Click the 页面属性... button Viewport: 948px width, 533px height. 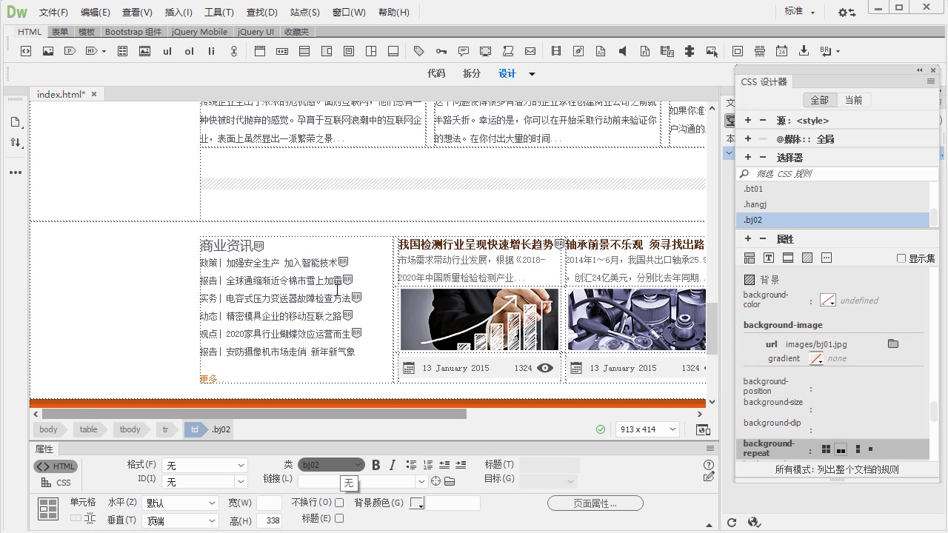(x=595, y=503)
